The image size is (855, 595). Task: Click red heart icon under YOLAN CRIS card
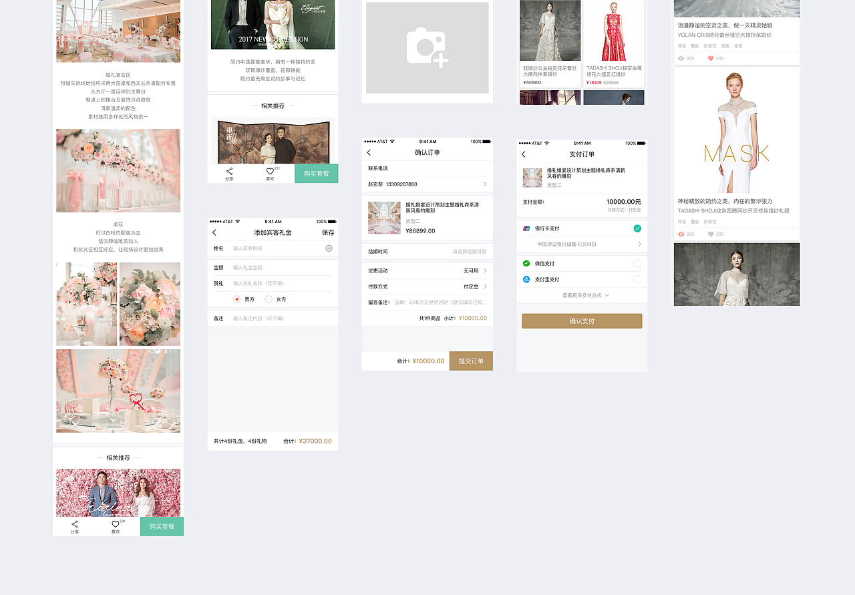(x=711, y=59)
